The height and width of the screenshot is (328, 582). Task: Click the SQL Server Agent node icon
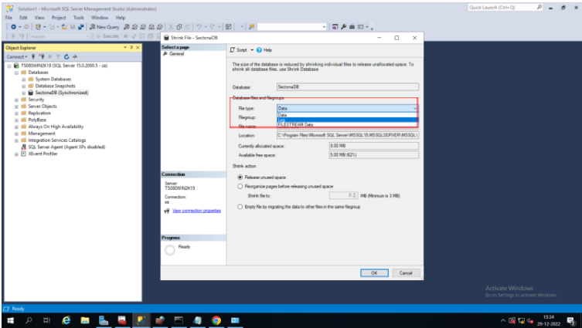(x=23, y=147)
